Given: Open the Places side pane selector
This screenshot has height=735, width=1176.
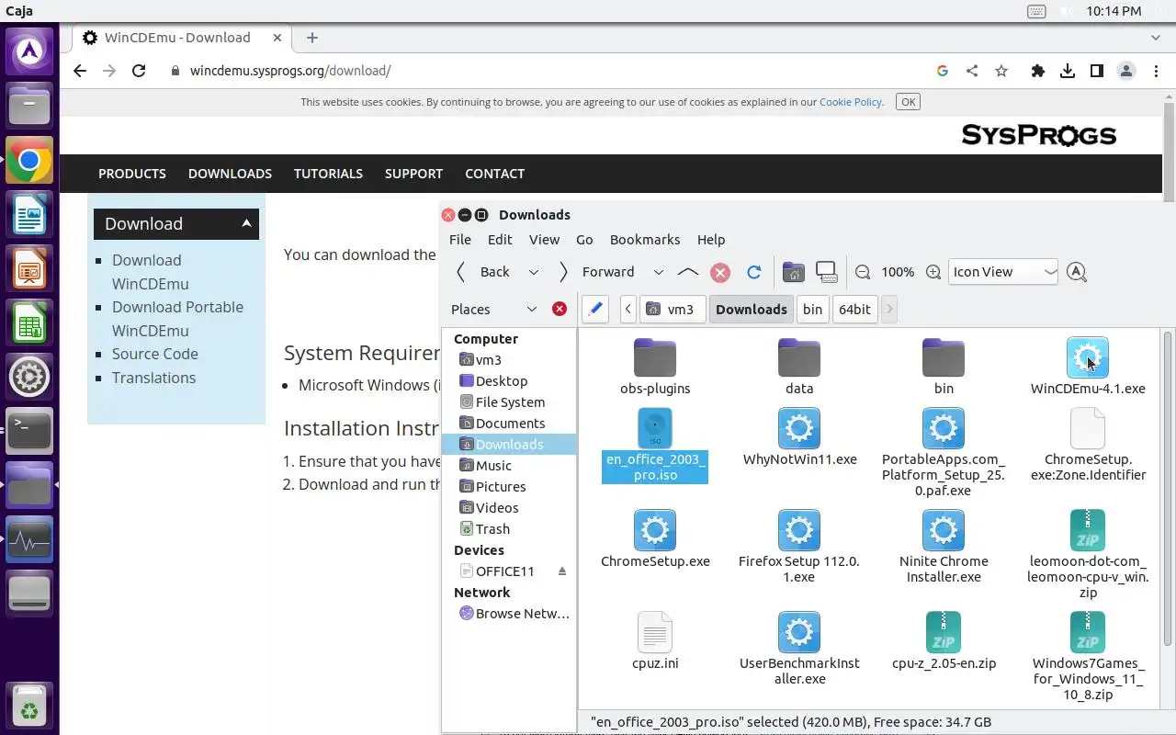Looking at the screenshot, I should coord(494,309).
